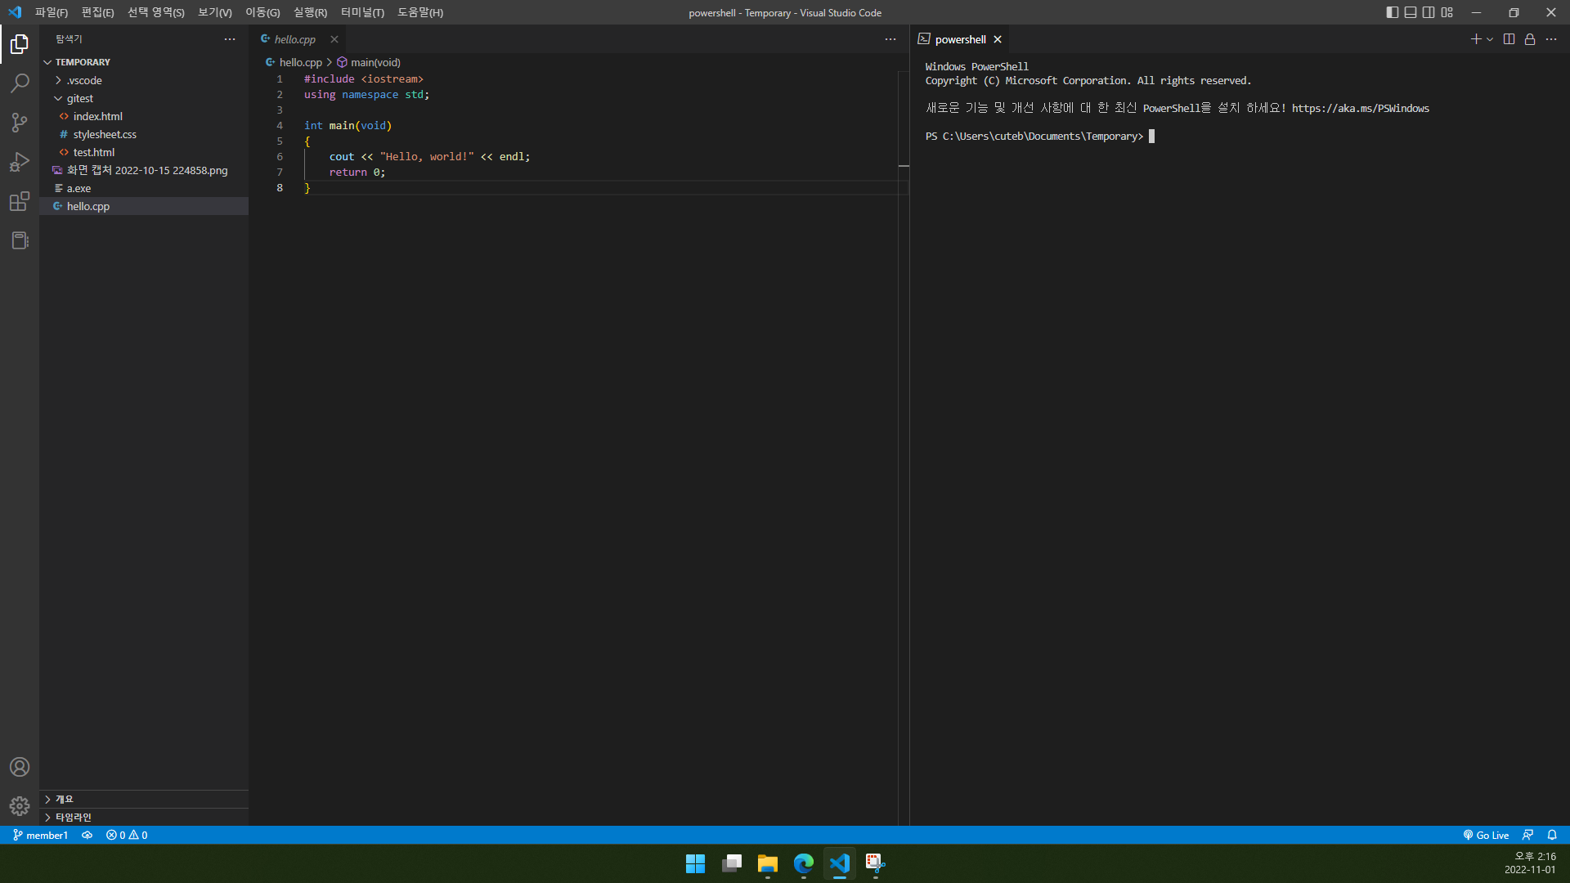The width and height of the screenshot is (1570, 883).
Task: Open stylesheet.css in explorer
Action: [144, 134]
